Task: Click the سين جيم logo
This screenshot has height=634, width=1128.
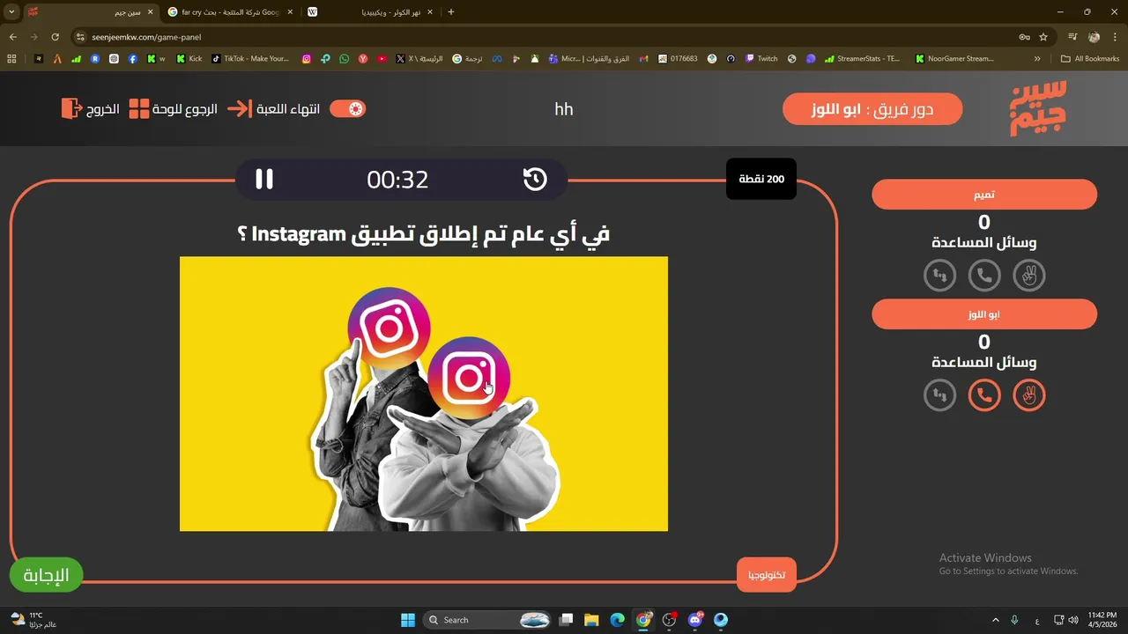Action: [1038, 108]
